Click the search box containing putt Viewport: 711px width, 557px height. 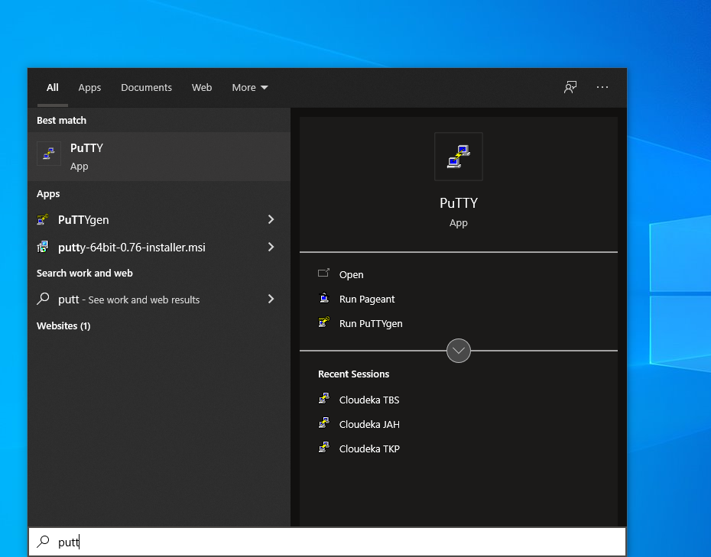tap(329, 542)
